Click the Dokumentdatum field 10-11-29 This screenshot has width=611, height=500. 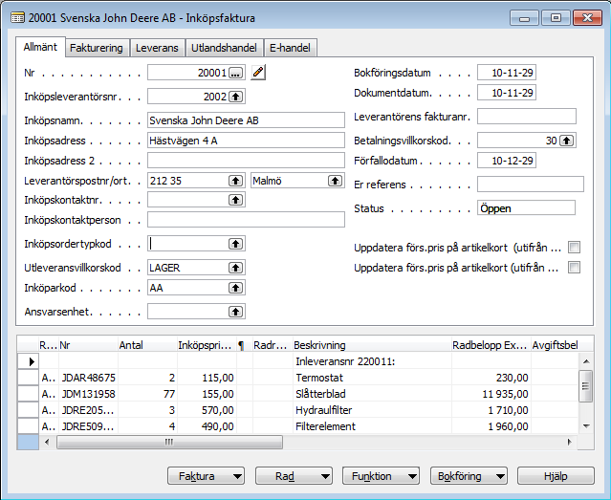[507, 93]
